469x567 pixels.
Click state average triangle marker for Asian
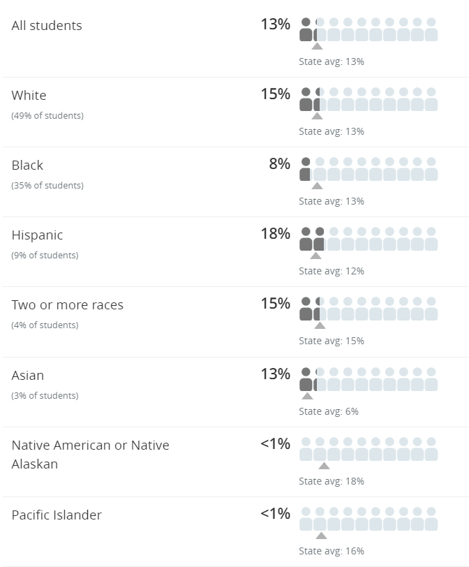point(307,396)
